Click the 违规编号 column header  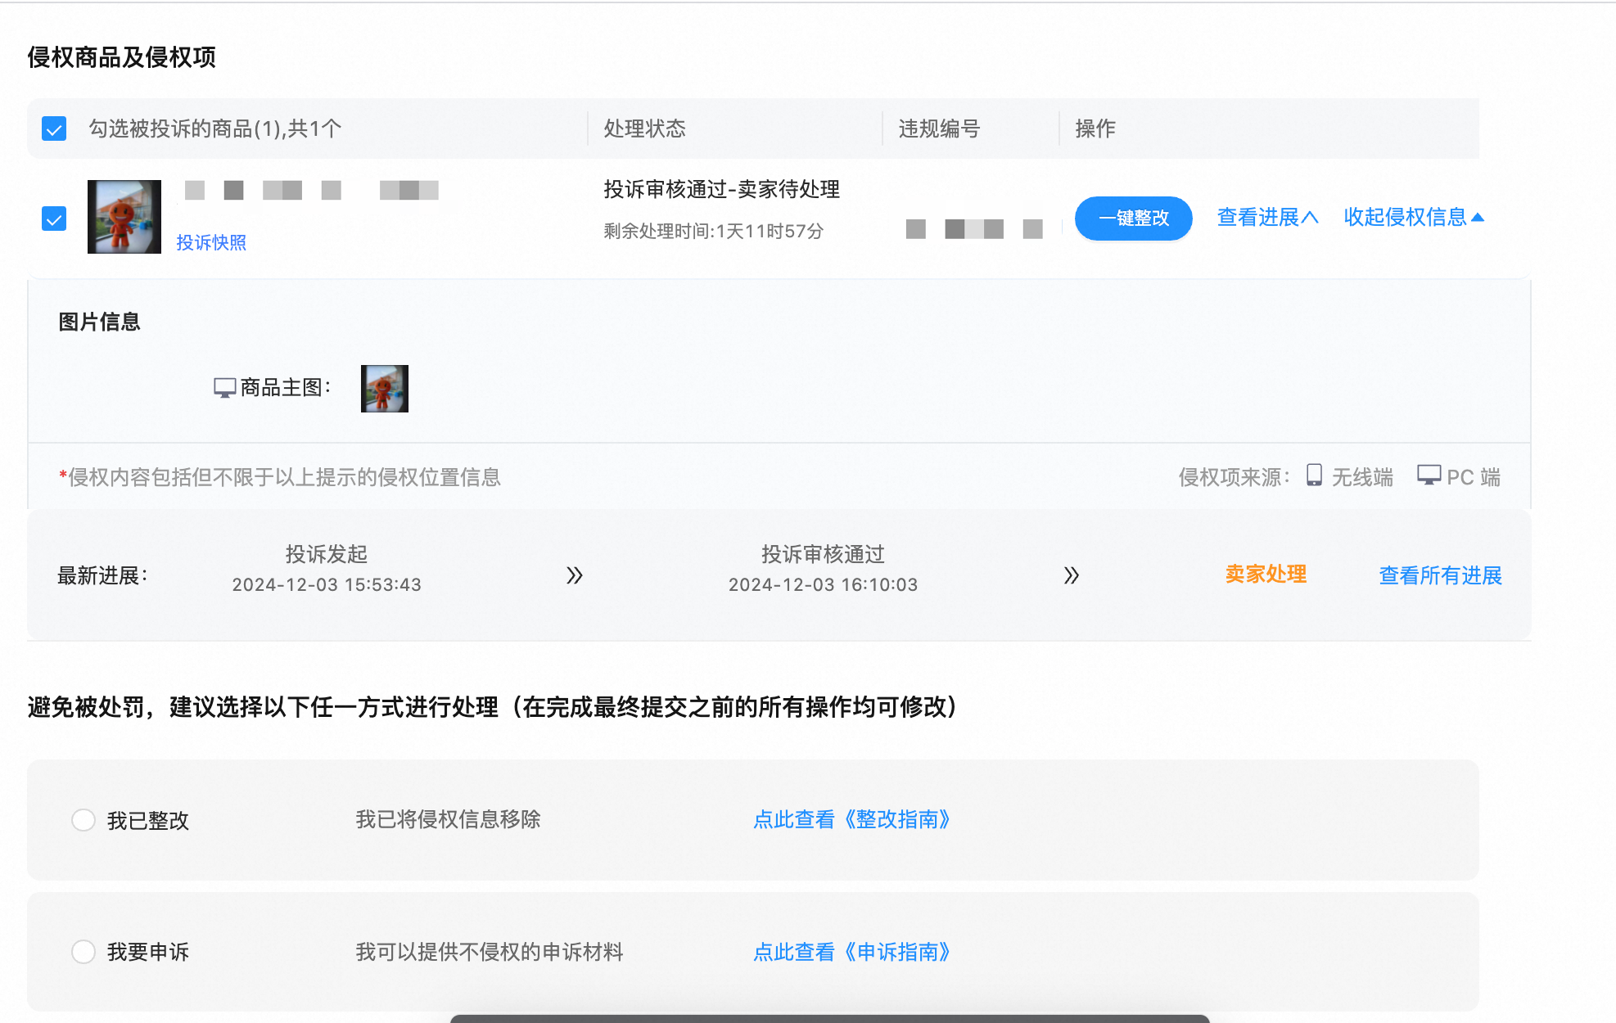939,128
